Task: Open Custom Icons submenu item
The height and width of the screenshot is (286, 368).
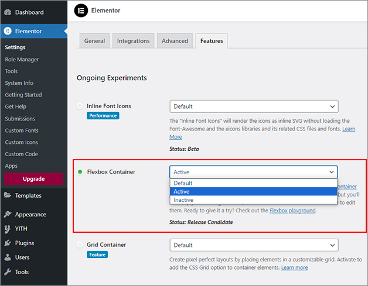Action: tap(21, 142)
